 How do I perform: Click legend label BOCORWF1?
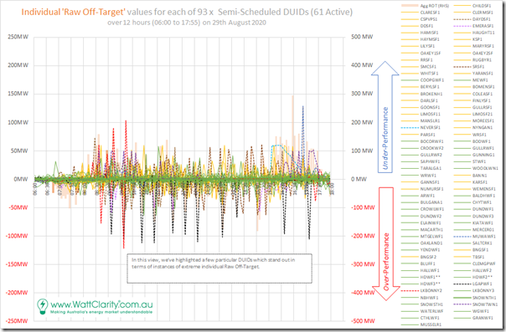[x=431, y=141]
